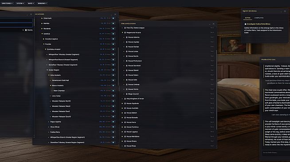Click the building icon beside House Lunae

click(x=127, y=51)
